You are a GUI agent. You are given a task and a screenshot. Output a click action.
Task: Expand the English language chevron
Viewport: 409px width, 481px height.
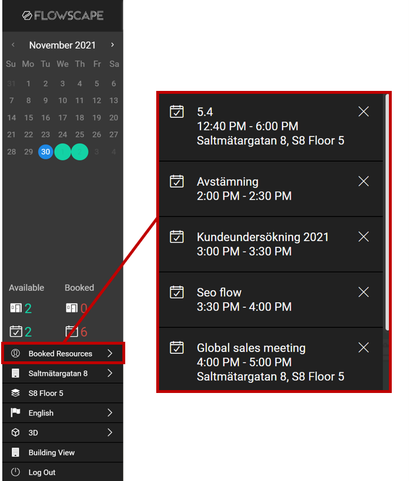click(x=110, y=413)
